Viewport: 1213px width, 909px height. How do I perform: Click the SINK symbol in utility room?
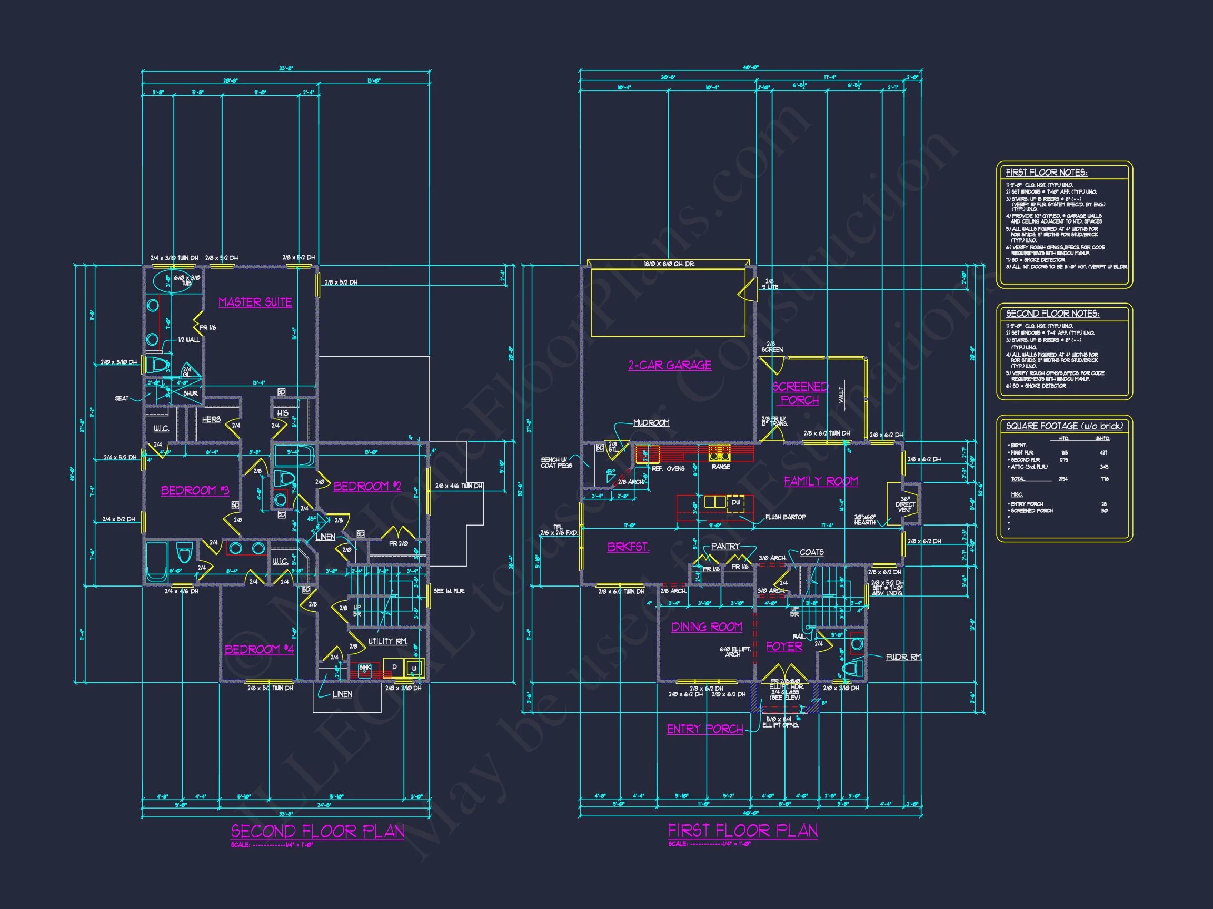365,670
